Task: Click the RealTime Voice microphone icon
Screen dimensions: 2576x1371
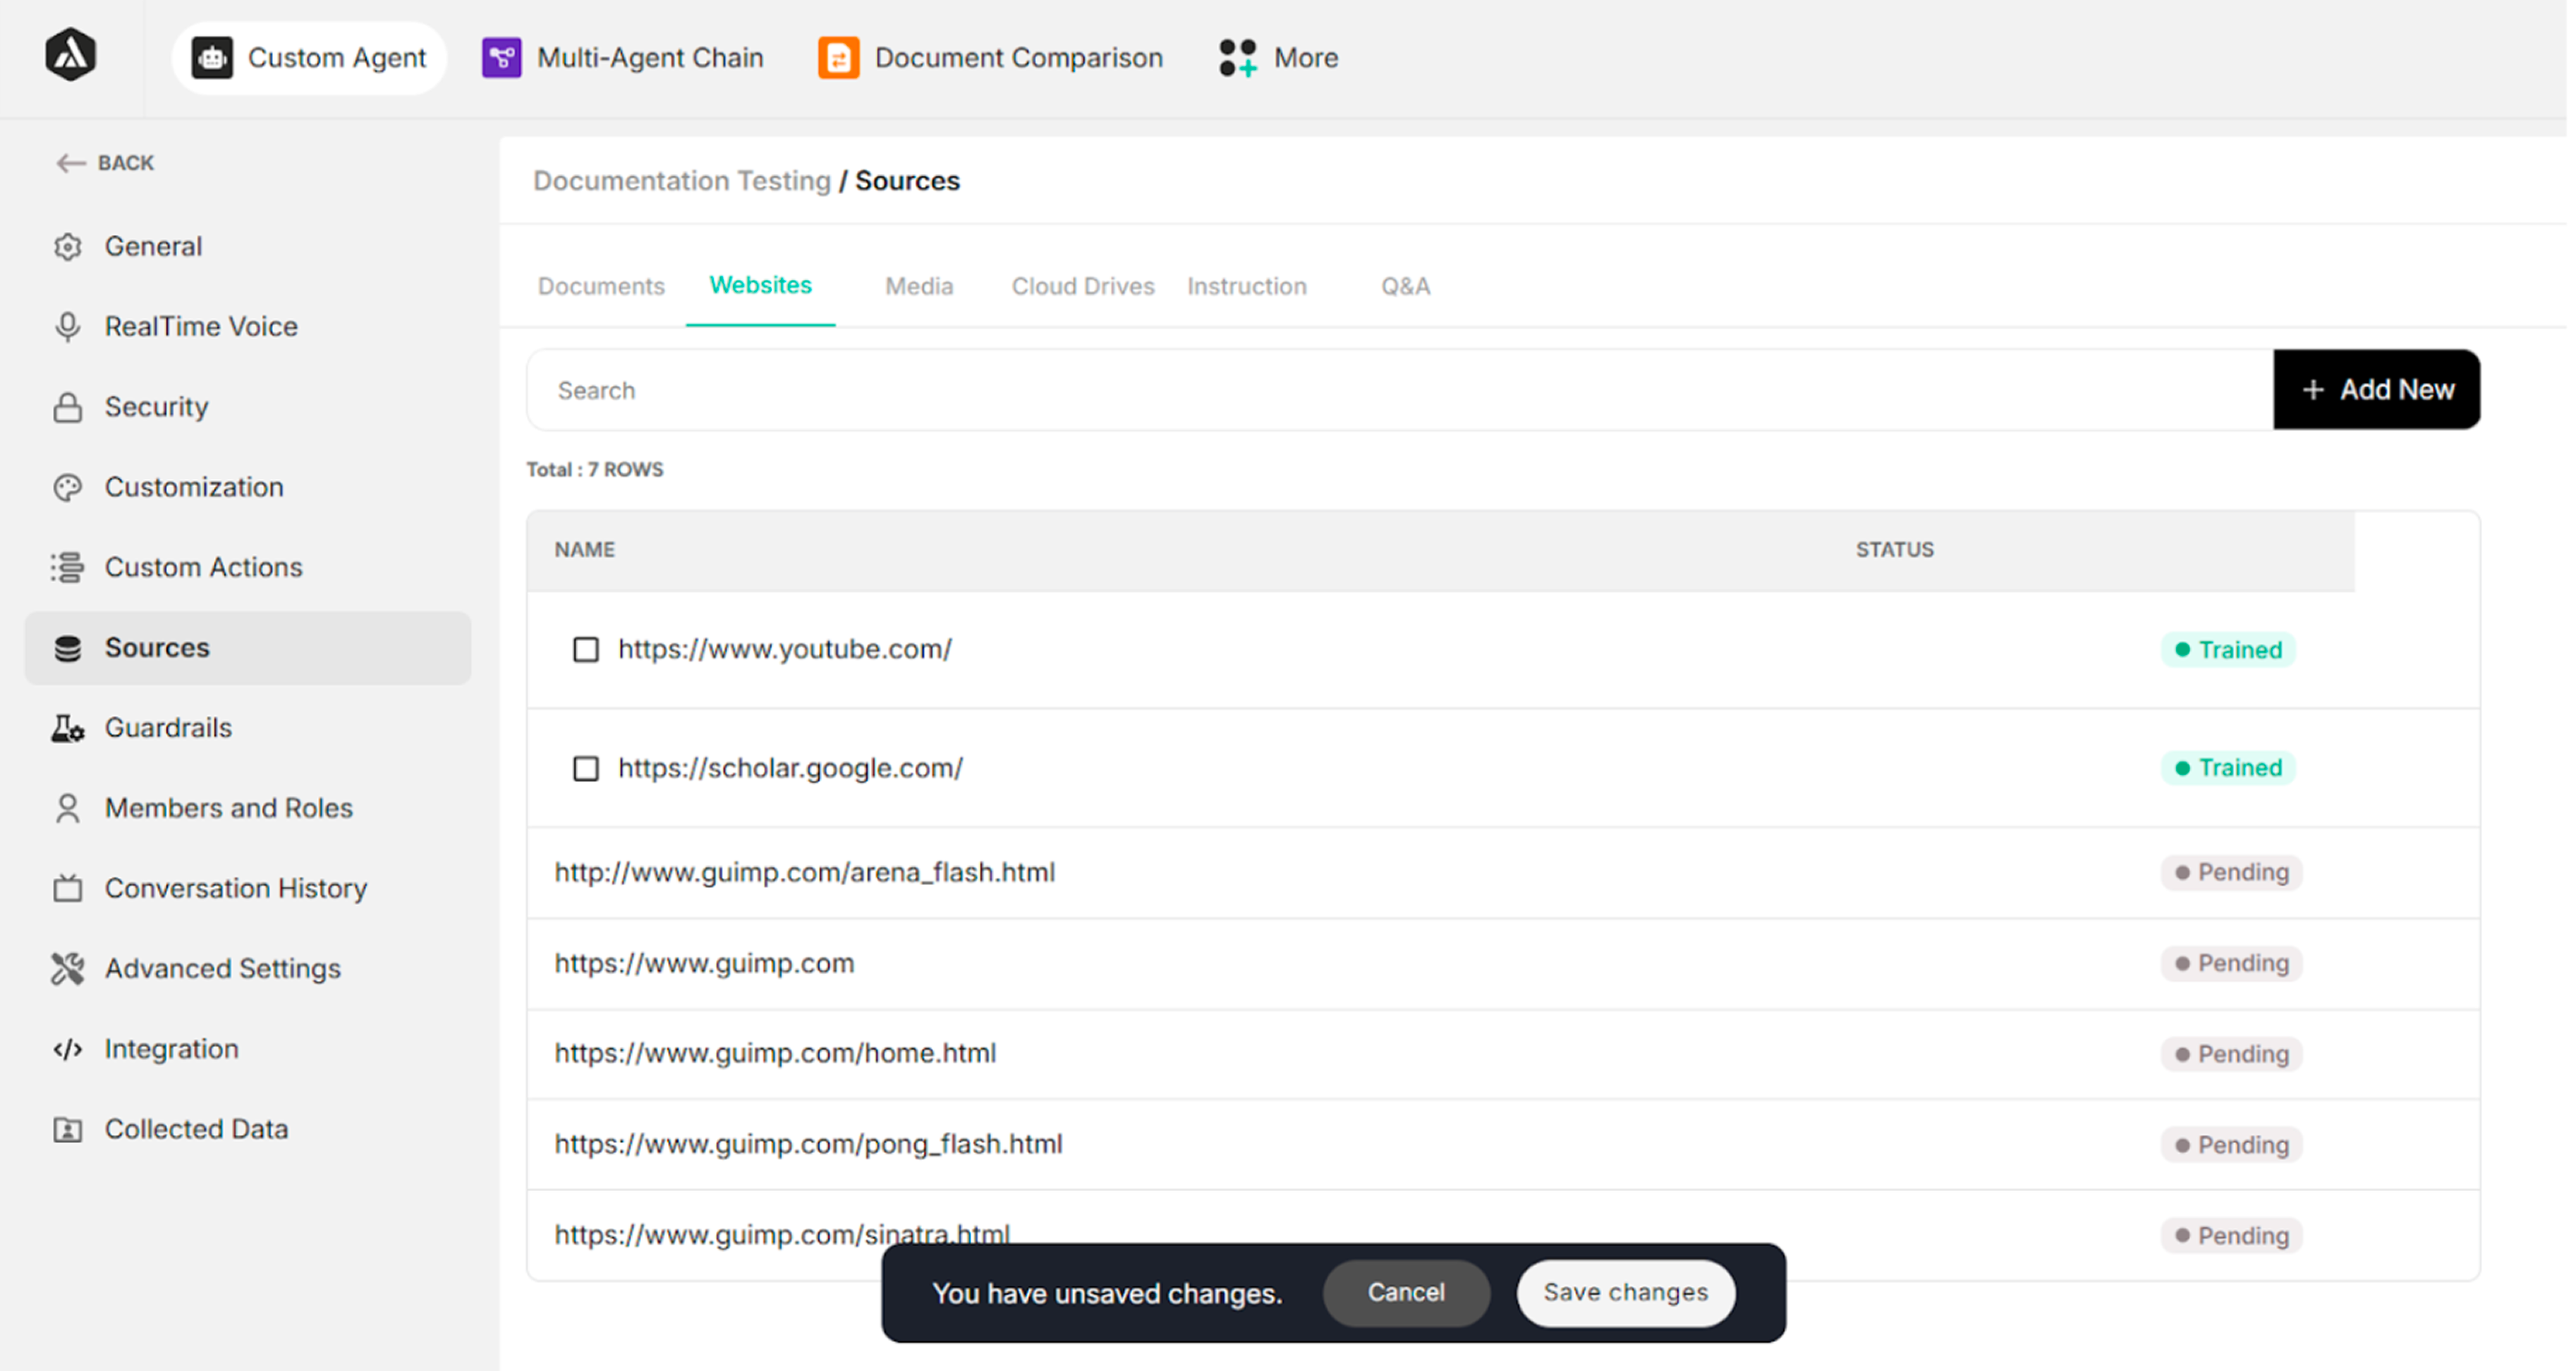Action: pos(68,327)
